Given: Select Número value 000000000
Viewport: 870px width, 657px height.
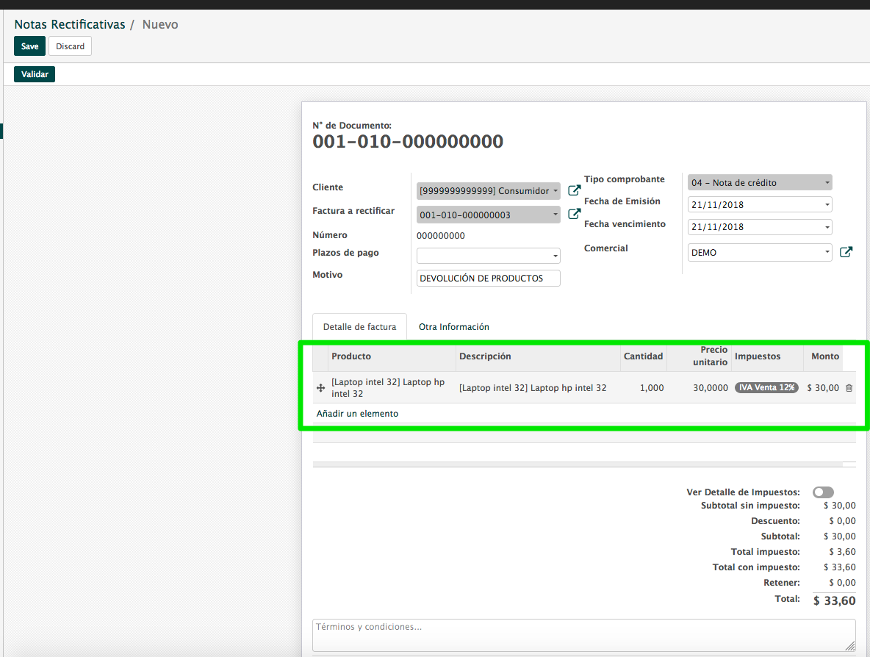Looking at the screenshot, I should 441,235.
